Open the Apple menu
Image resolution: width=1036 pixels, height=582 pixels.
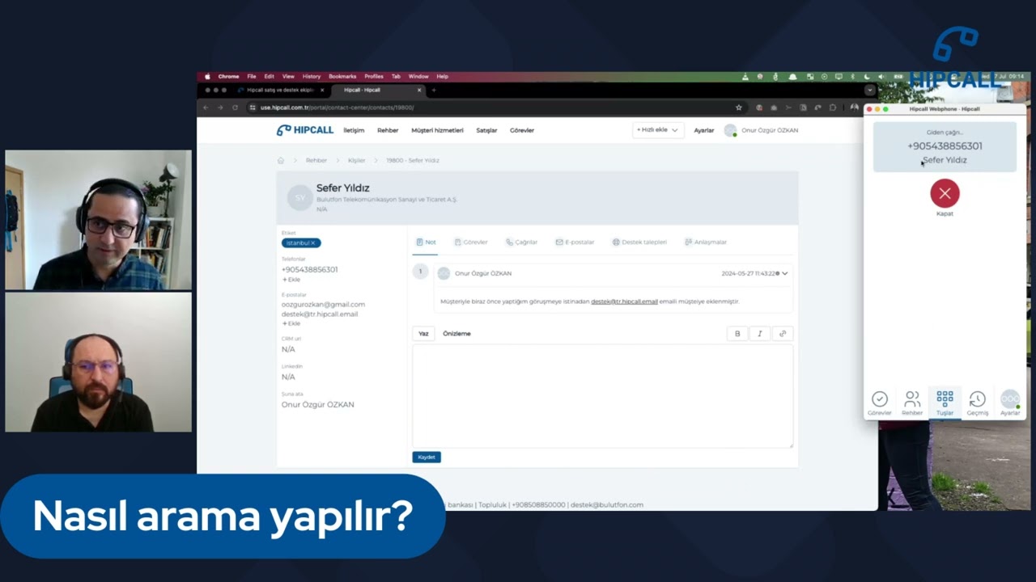point(207,76)
